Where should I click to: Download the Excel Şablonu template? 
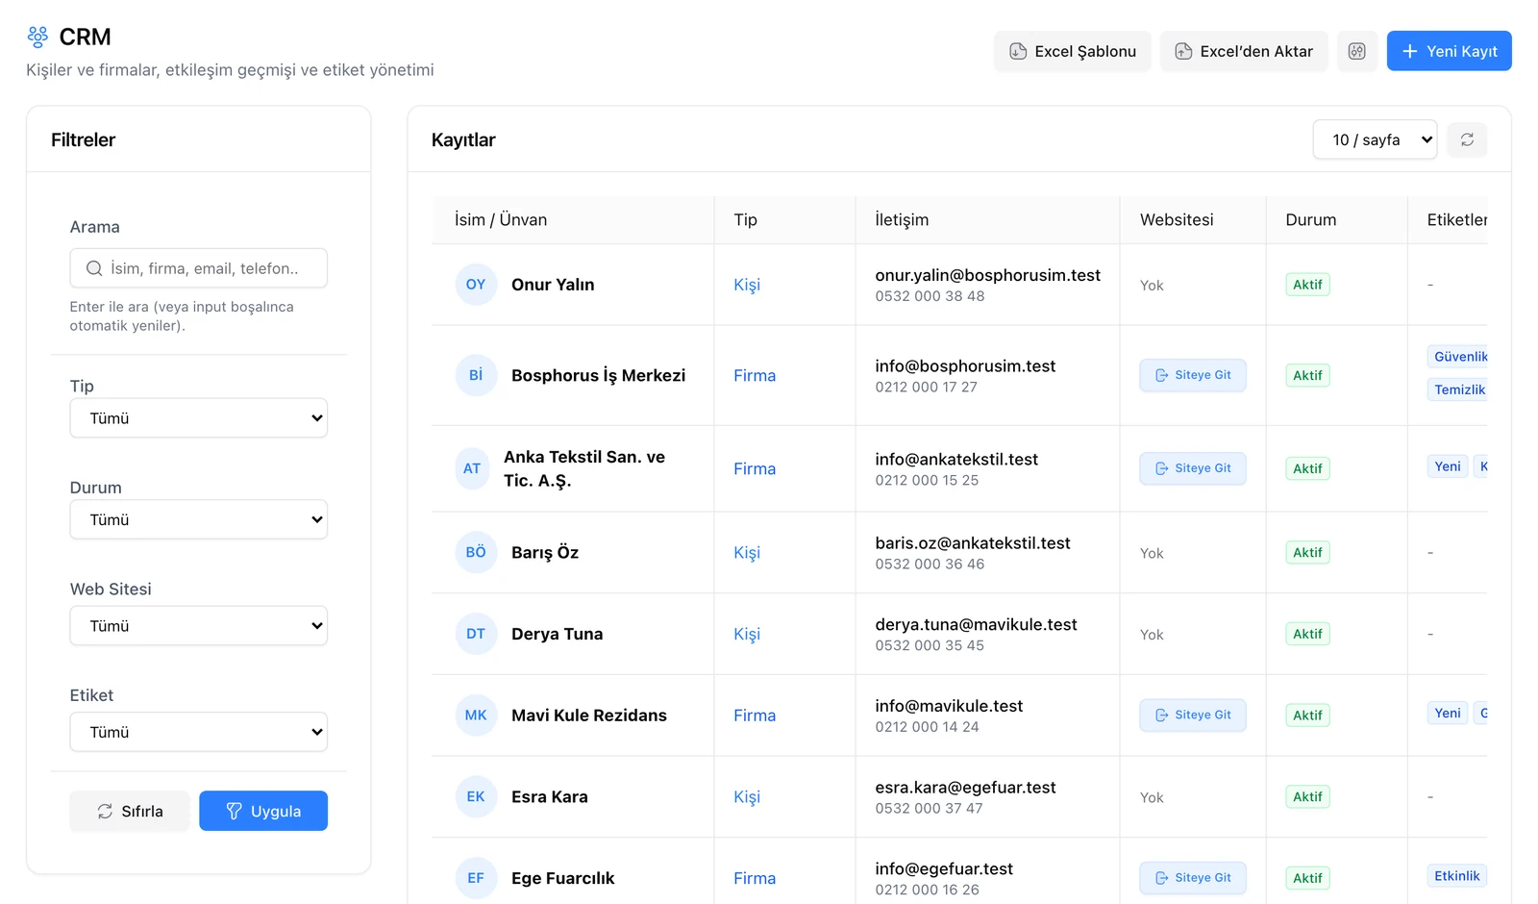point(1072,51)
